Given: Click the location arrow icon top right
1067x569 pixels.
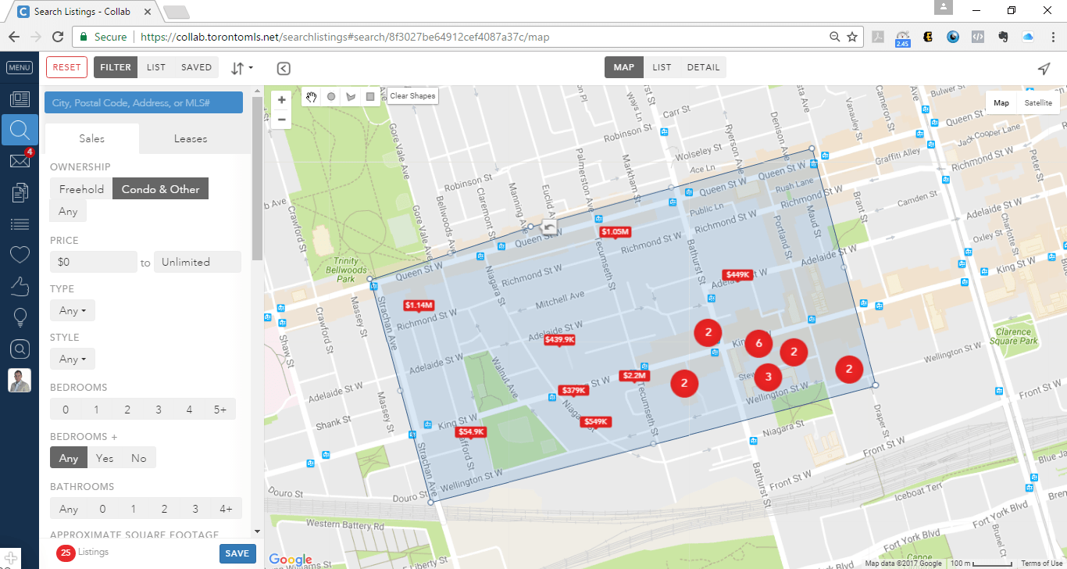Looking at the screenshot, I should click(1044, 68).
